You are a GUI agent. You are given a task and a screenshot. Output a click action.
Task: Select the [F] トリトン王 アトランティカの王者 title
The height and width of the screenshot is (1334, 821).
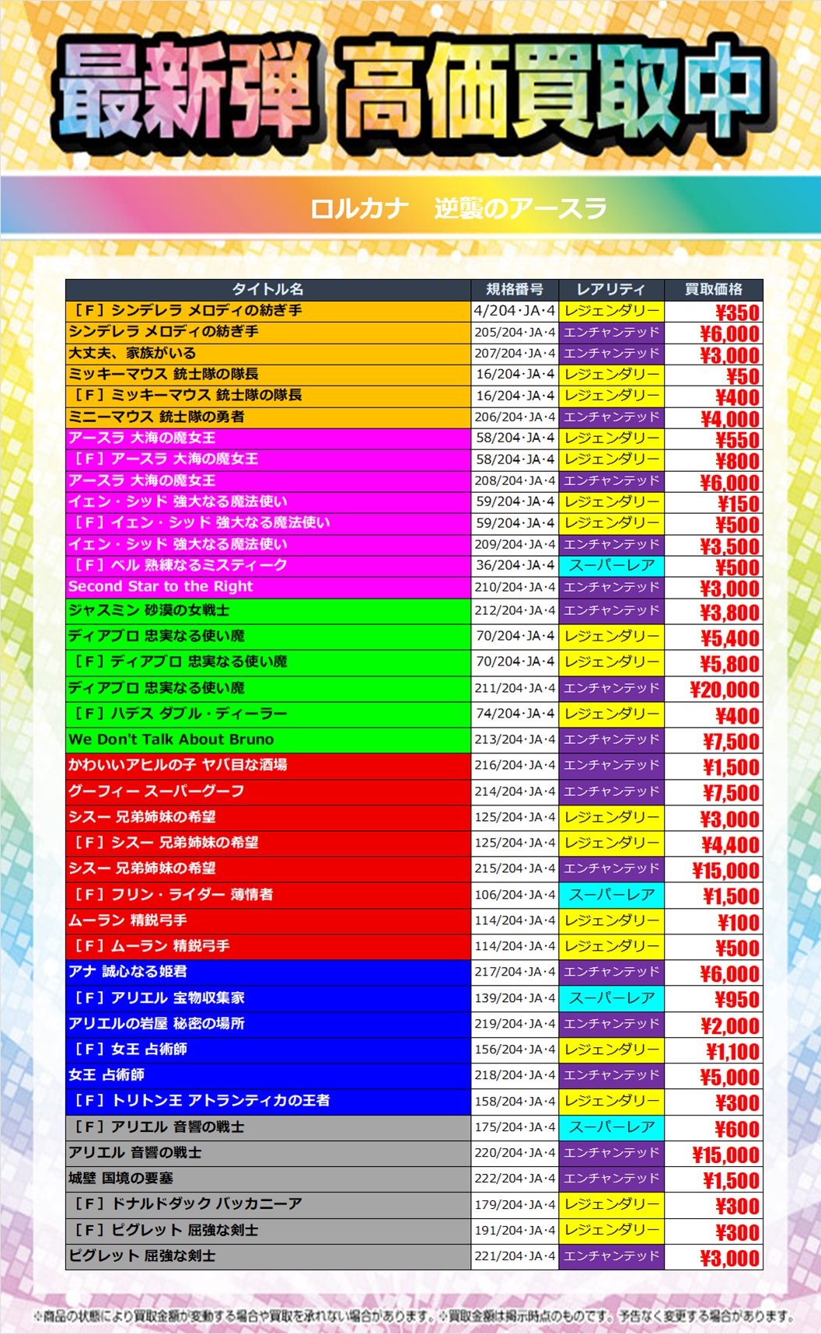pyautogui.click(x=202, y=1101)
